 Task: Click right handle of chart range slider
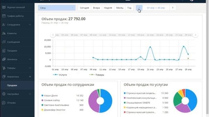tap(195, 35)
